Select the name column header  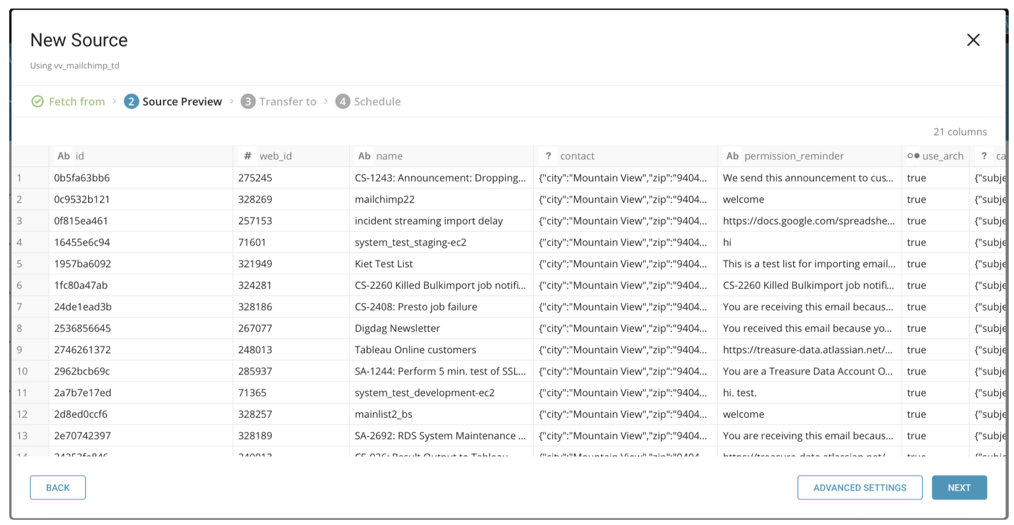[389, 156]
